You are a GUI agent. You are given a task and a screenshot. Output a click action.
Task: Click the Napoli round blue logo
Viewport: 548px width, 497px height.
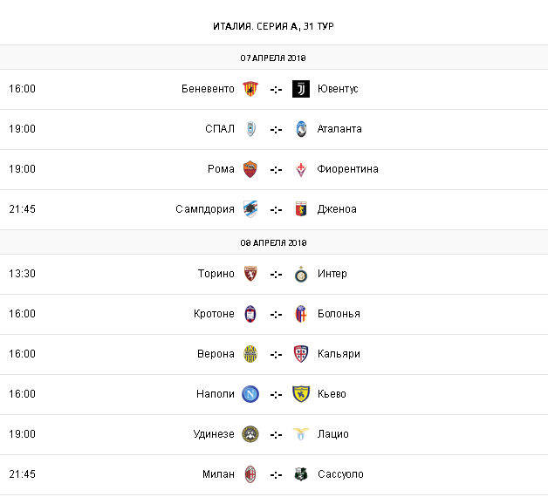(250, 394)
